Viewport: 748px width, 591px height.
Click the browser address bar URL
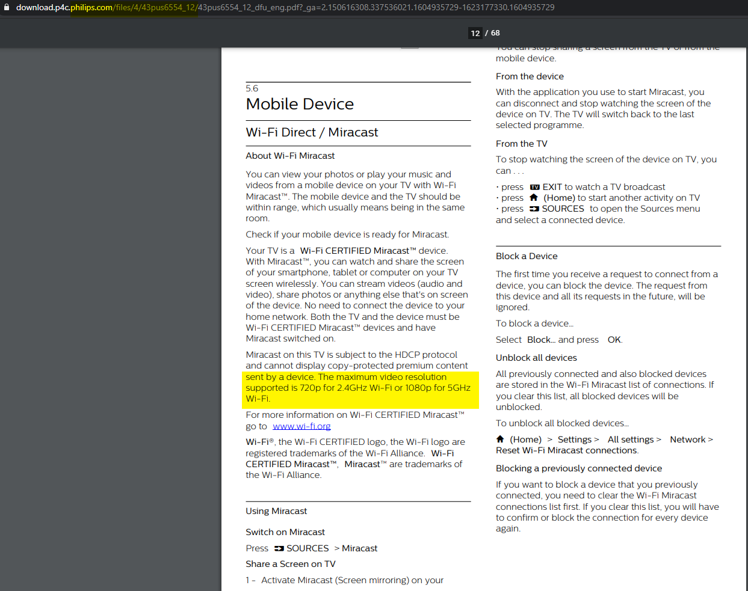point(285,7)
